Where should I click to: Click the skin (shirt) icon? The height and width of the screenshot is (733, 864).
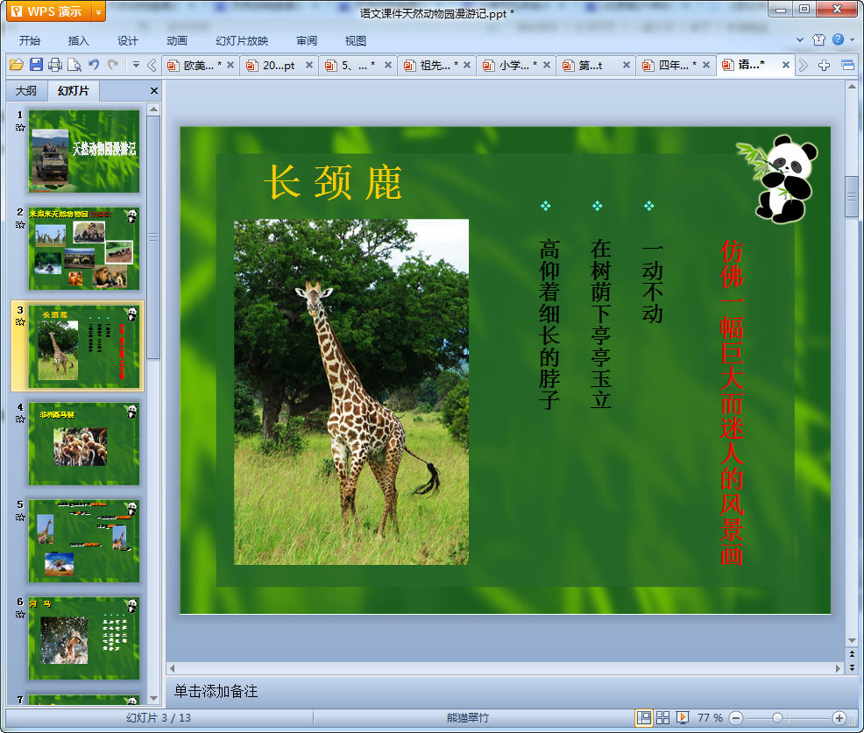818,39
